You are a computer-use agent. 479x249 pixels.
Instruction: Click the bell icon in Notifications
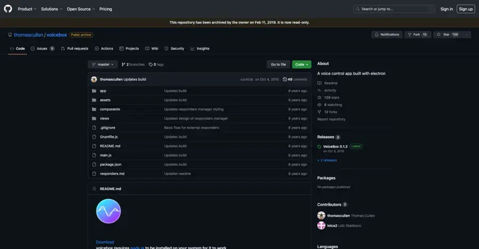pyautogui.click(x=377, y=35)
